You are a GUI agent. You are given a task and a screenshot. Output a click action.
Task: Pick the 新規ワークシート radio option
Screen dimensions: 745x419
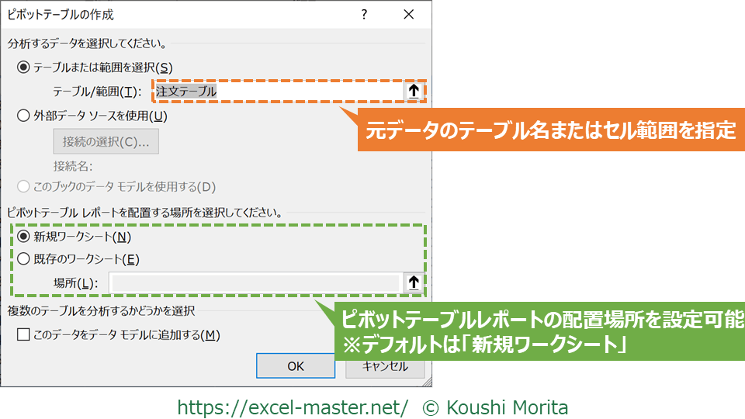coord(23,236)
